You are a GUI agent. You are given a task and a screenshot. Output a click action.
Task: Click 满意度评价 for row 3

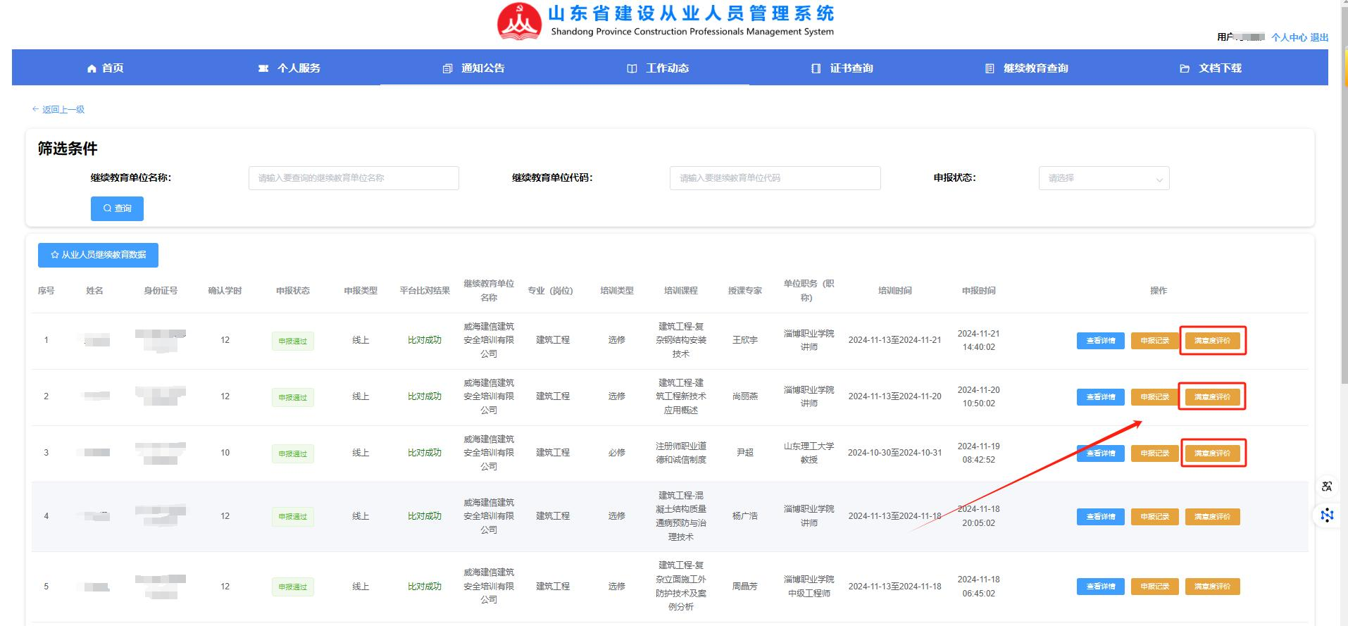click(1212, 453)
